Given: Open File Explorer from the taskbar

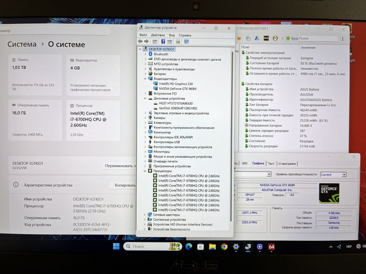Looking at the screenshot, I should click(212, 247).
